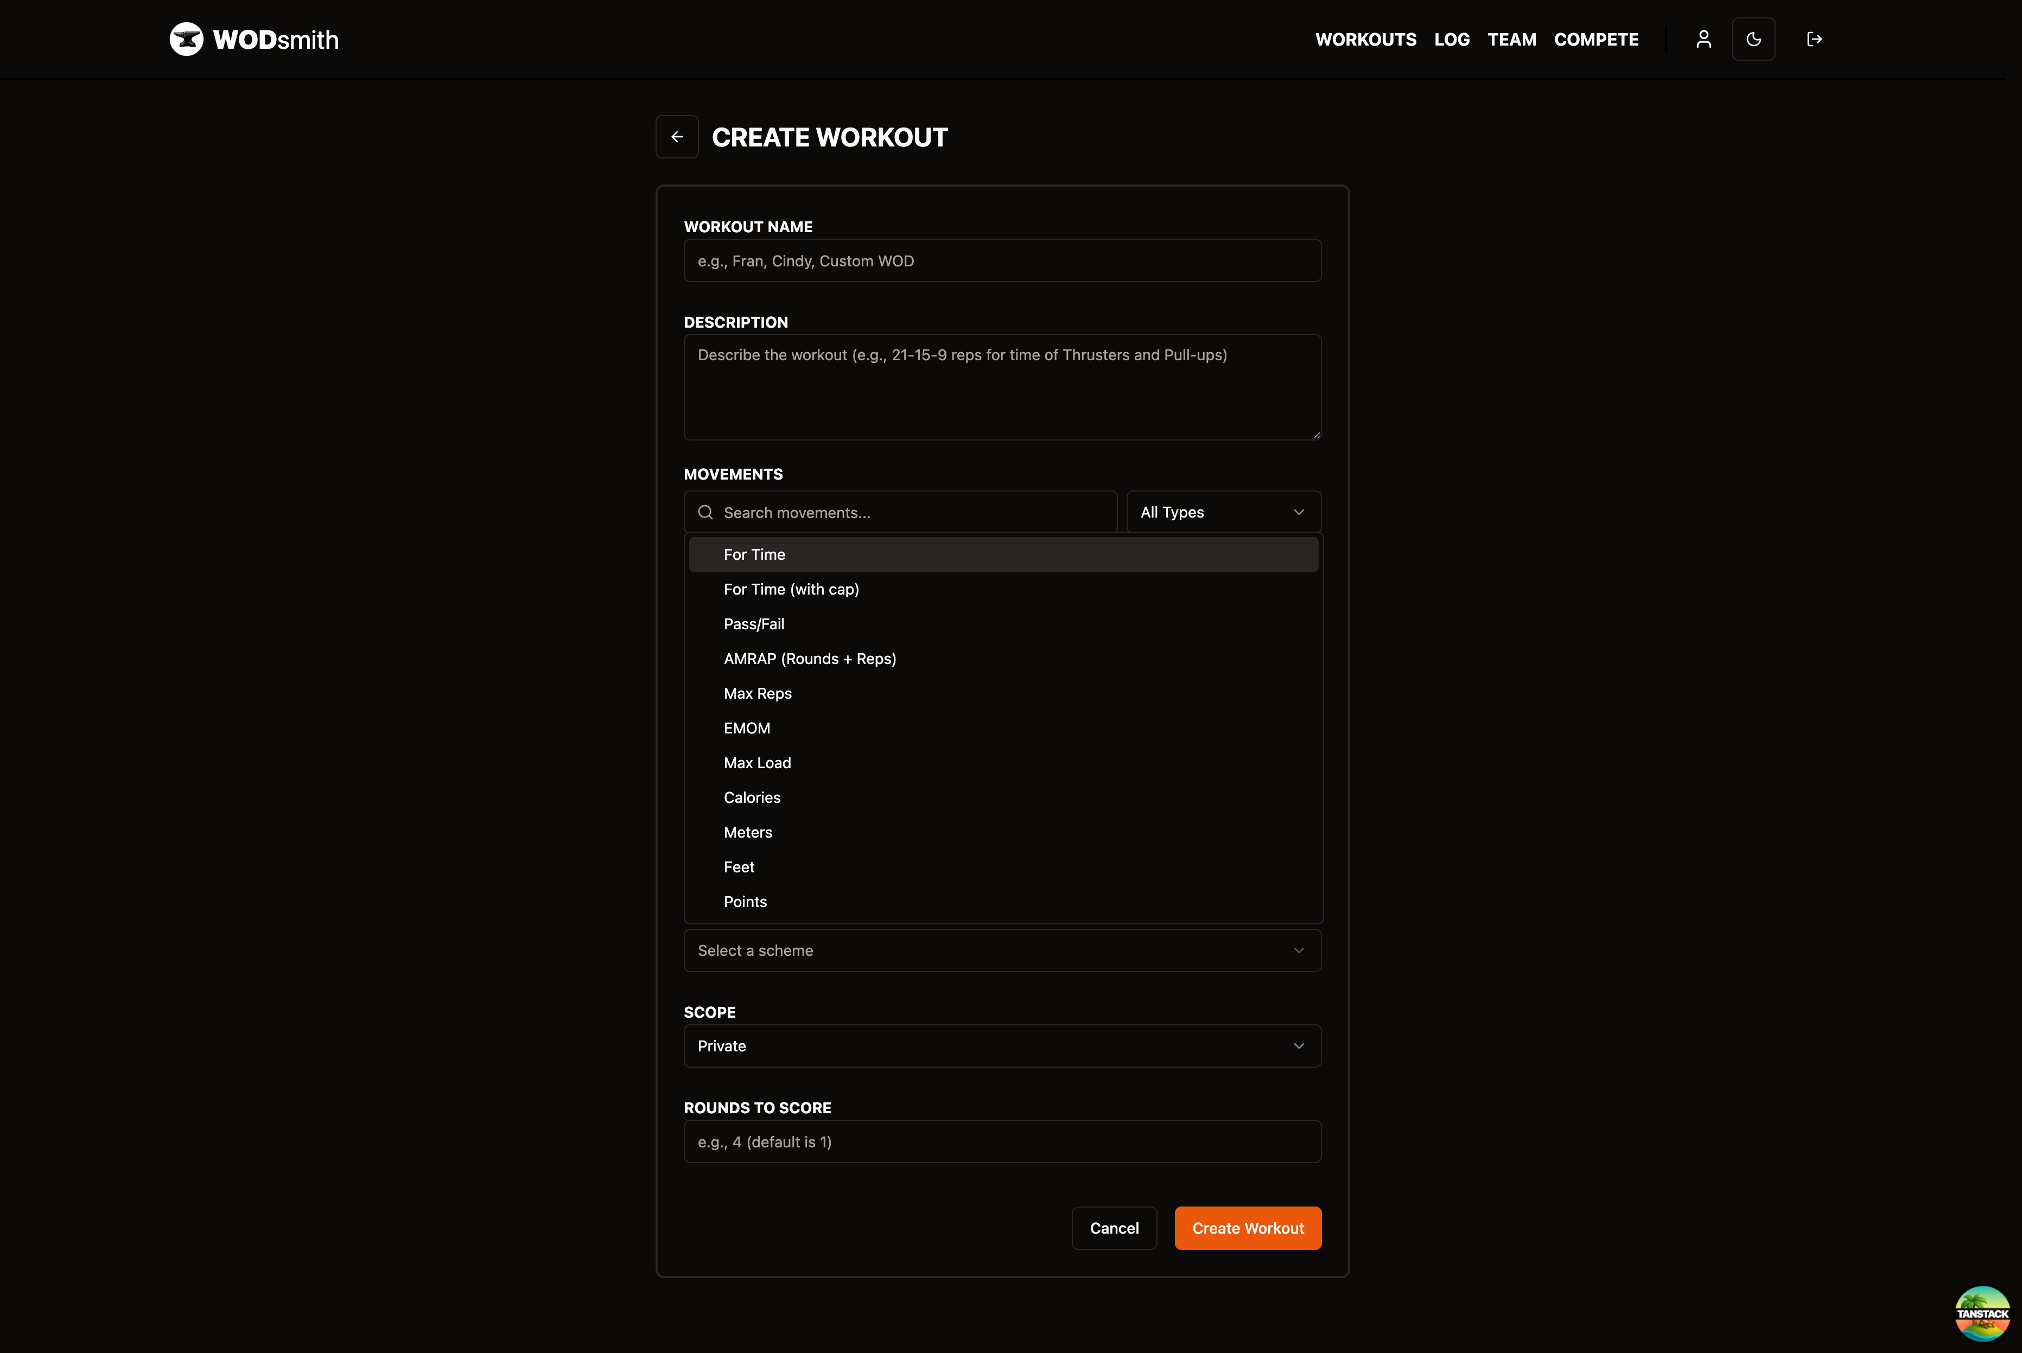Click the Scope field chevron arrow
Screen dimensions: 2022x1353
pos(1299,1046)
